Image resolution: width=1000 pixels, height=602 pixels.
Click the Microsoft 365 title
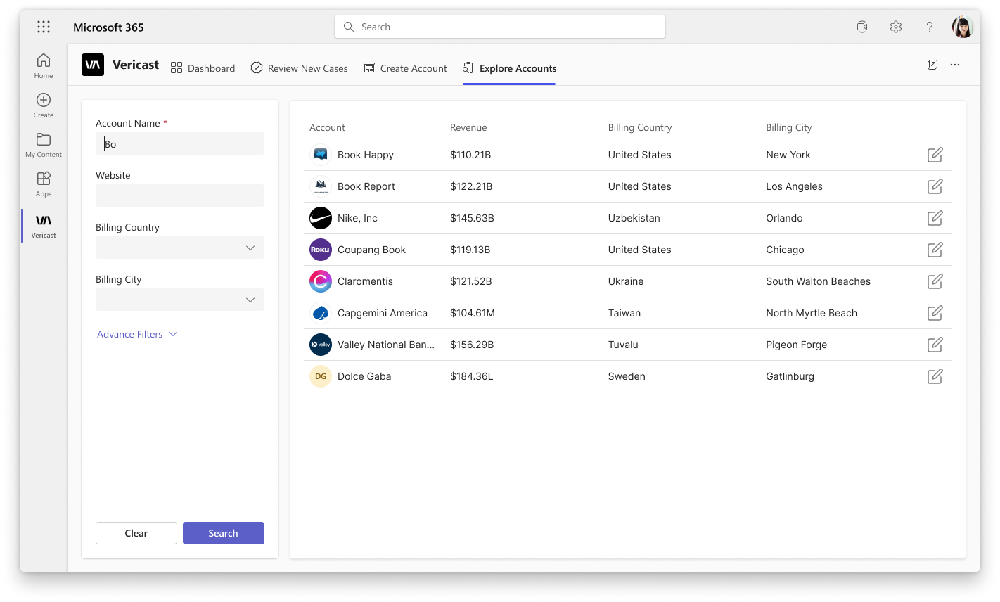pos(108,27)
